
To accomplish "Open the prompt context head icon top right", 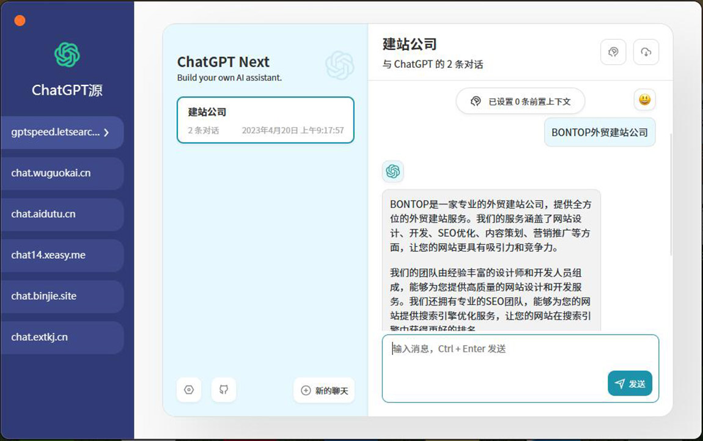I will point(613,52).
